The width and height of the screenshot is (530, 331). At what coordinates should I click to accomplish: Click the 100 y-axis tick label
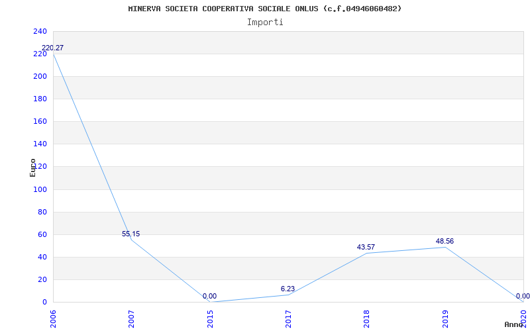click(40, 189)
